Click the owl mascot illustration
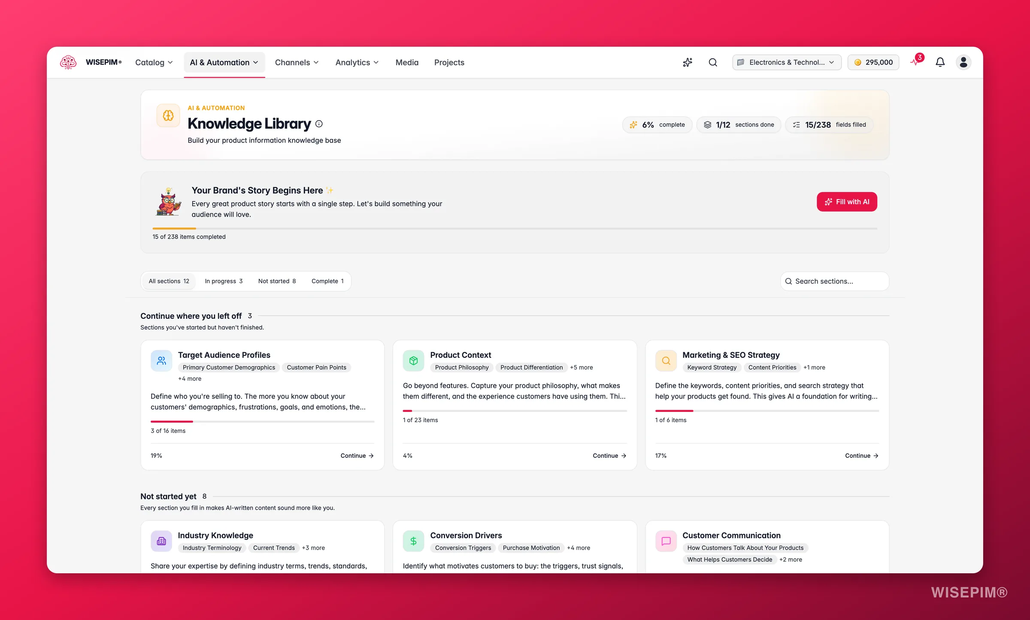Screen dimensions: 1030x620 [x=168, y=202]
